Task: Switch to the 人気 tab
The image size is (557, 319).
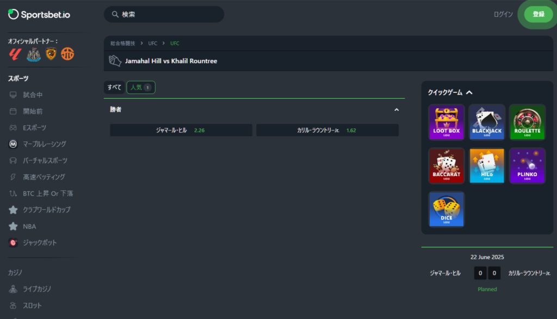Action: pos(141,87)
